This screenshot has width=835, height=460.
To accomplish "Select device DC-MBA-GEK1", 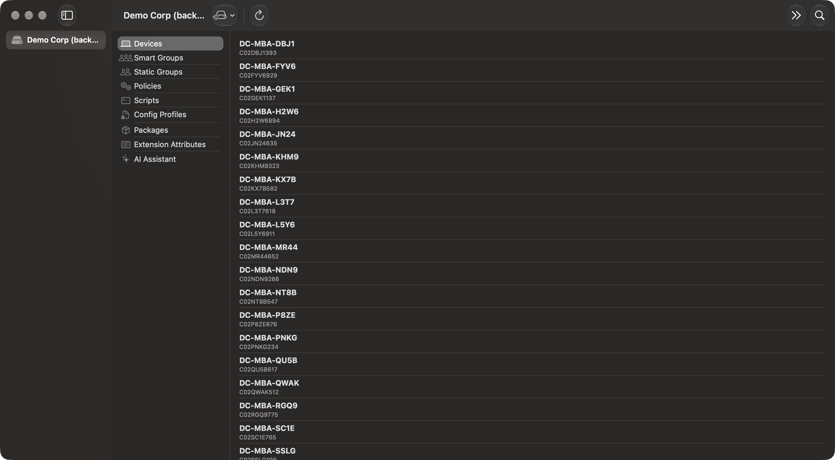I will pos(532,93).
